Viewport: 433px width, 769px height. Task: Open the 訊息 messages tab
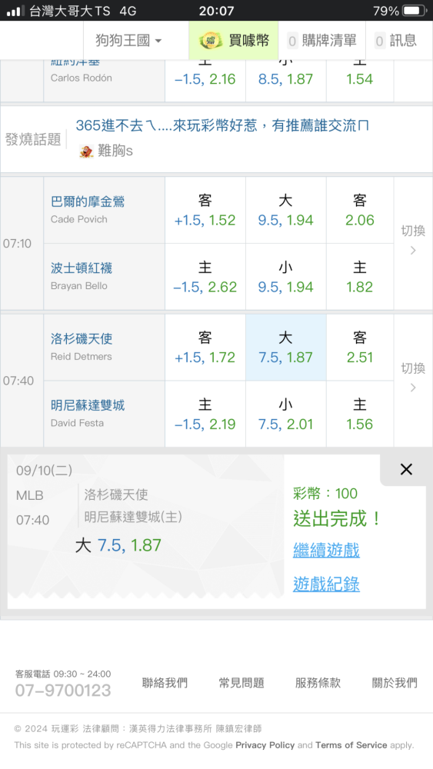(x=396, y=41)
